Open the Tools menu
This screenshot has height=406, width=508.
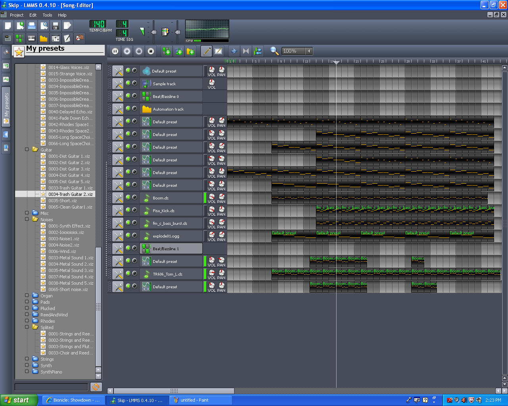click(47, 15)
